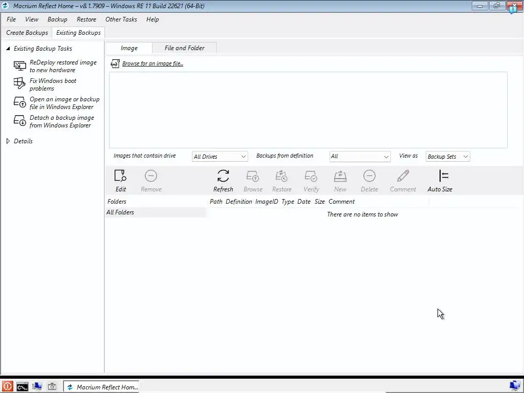Switch to the File and Folder tab
The height and width of the screenshot is (393, 524).
click(184, 48)
